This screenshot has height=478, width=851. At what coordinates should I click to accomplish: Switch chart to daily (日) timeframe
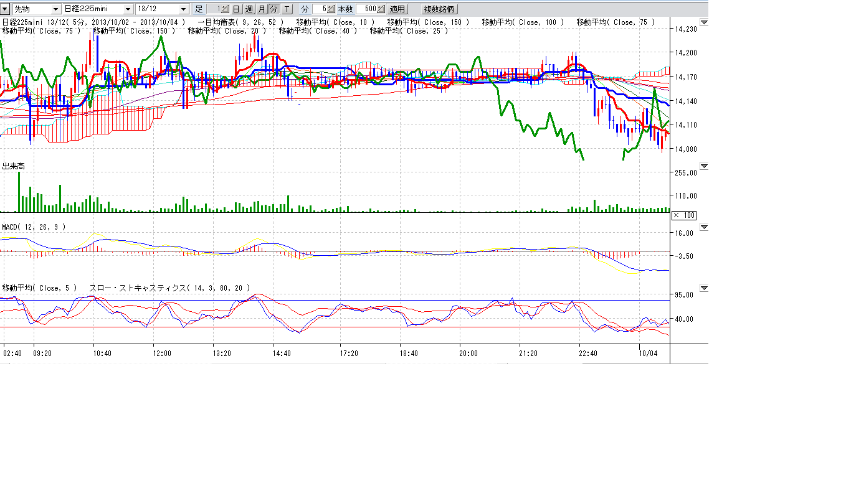(x=236, y=9)
